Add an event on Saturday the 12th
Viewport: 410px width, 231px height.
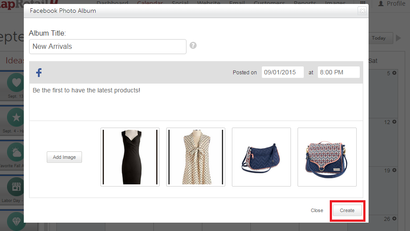click(394, 121)
